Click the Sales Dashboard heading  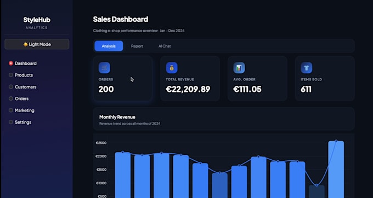(121, 19)
